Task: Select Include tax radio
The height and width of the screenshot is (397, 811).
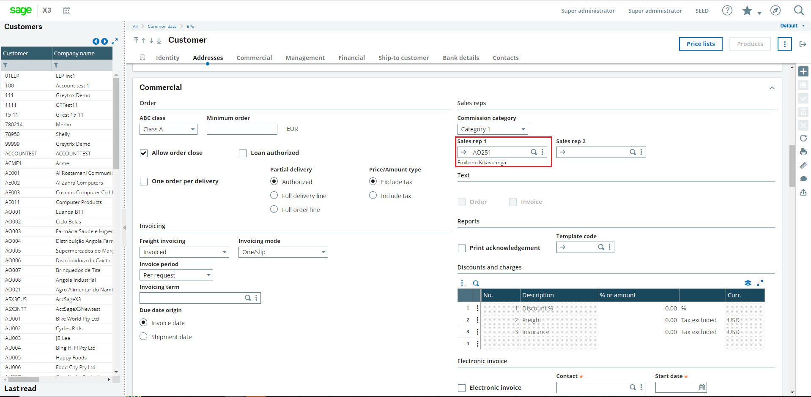Action: tap(373, 195)
